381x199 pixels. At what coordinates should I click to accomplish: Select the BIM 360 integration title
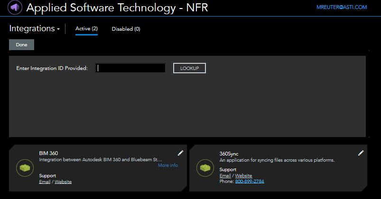point(48,153)
